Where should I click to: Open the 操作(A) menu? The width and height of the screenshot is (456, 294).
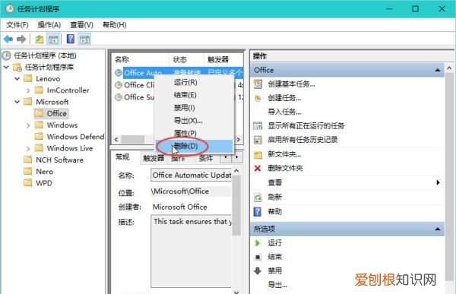click(x=49, y=25)
